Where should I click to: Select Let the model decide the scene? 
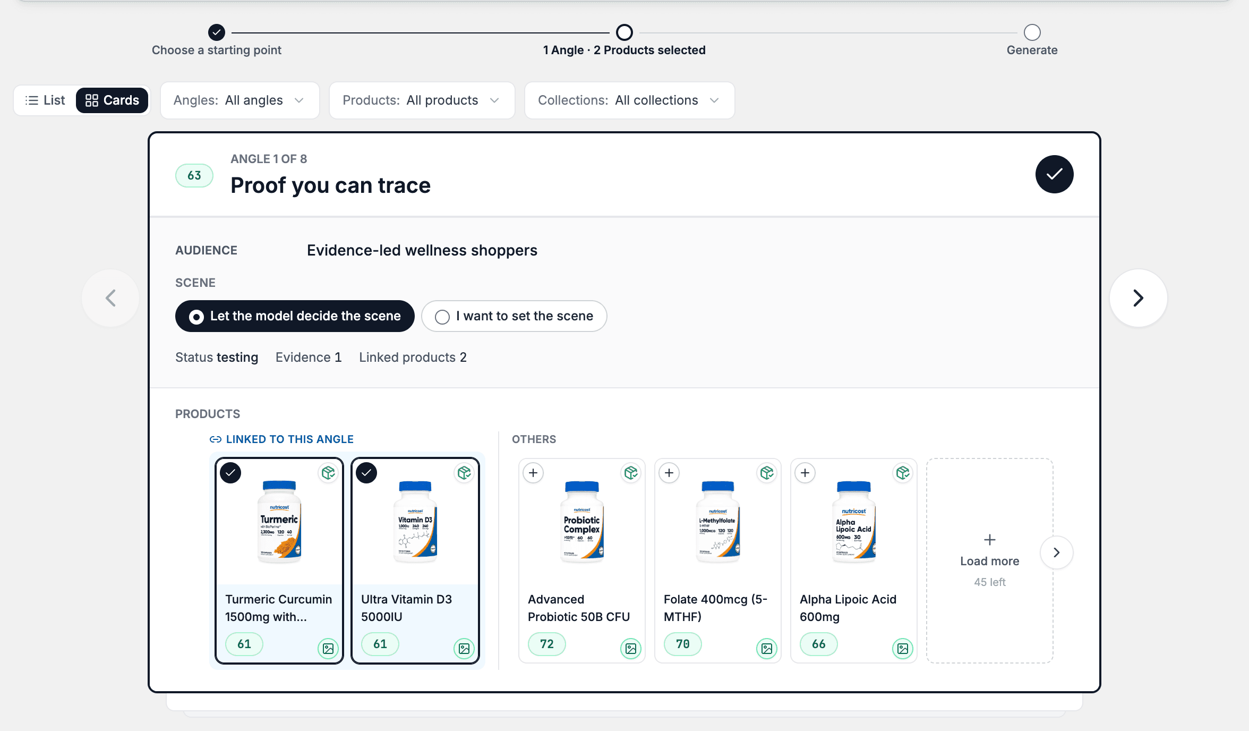tap(295, 316)
